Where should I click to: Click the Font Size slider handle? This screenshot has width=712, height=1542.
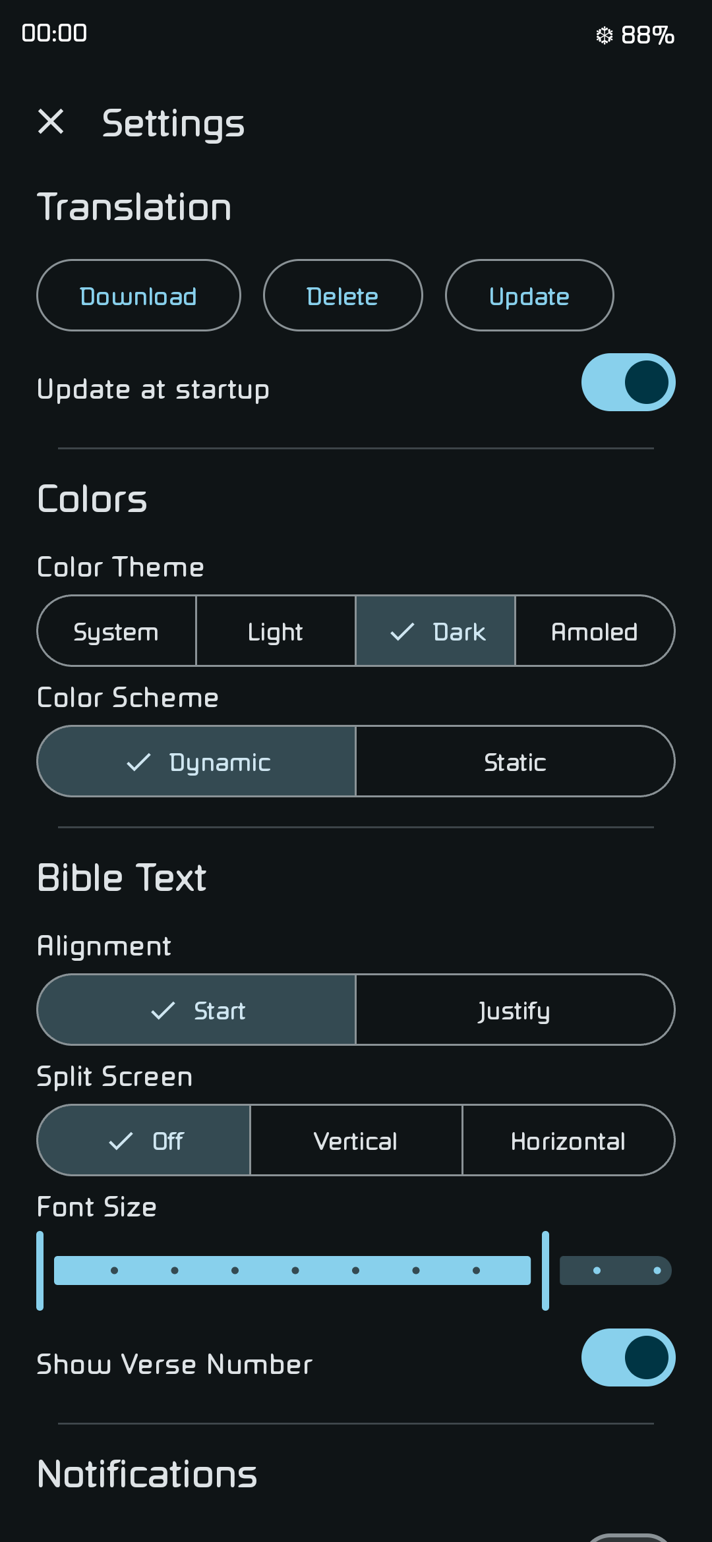point(545,1271)
